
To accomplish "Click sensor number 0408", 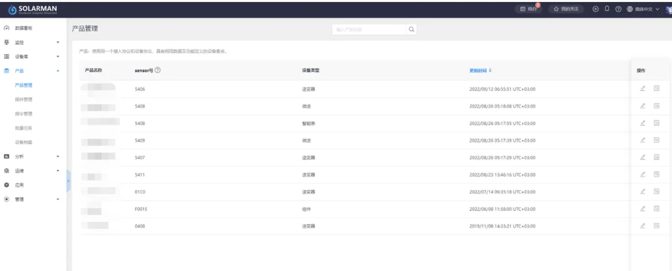I will [x=140, y=226].
